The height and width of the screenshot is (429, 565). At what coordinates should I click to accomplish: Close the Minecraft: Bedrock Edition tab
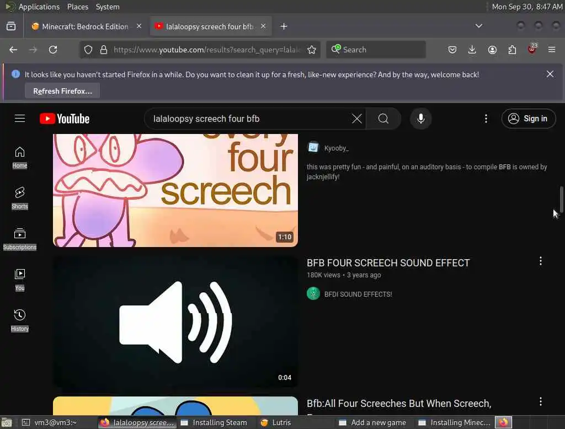point(138,26)
